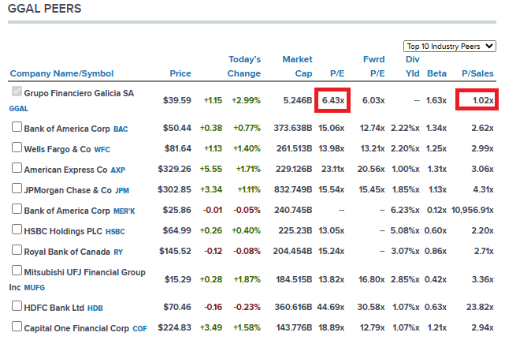Sort by the P/E column header
The image size is (505, 340).
[336, 73]
